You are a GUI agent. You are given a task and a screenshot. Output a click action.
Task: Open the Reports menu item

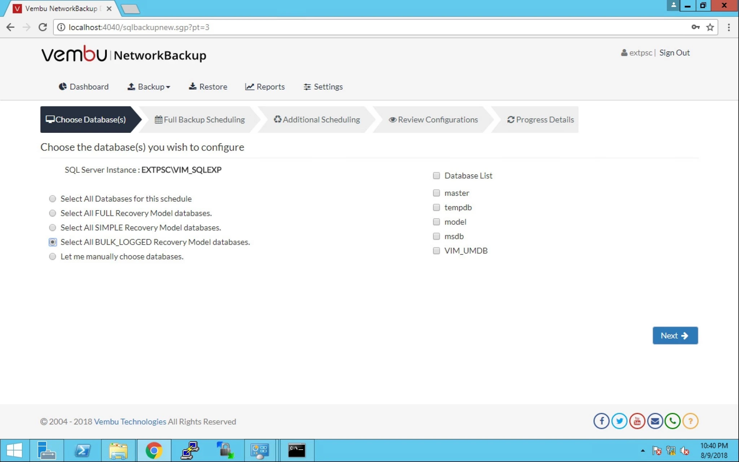(x=265, y=87)
